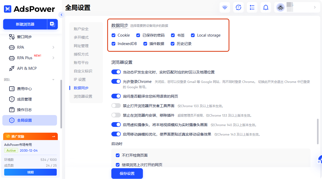Uncheck the 书签 checkbox

173,35
